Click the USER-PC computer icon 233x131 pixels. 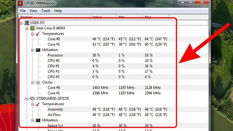tap(27, 23)
